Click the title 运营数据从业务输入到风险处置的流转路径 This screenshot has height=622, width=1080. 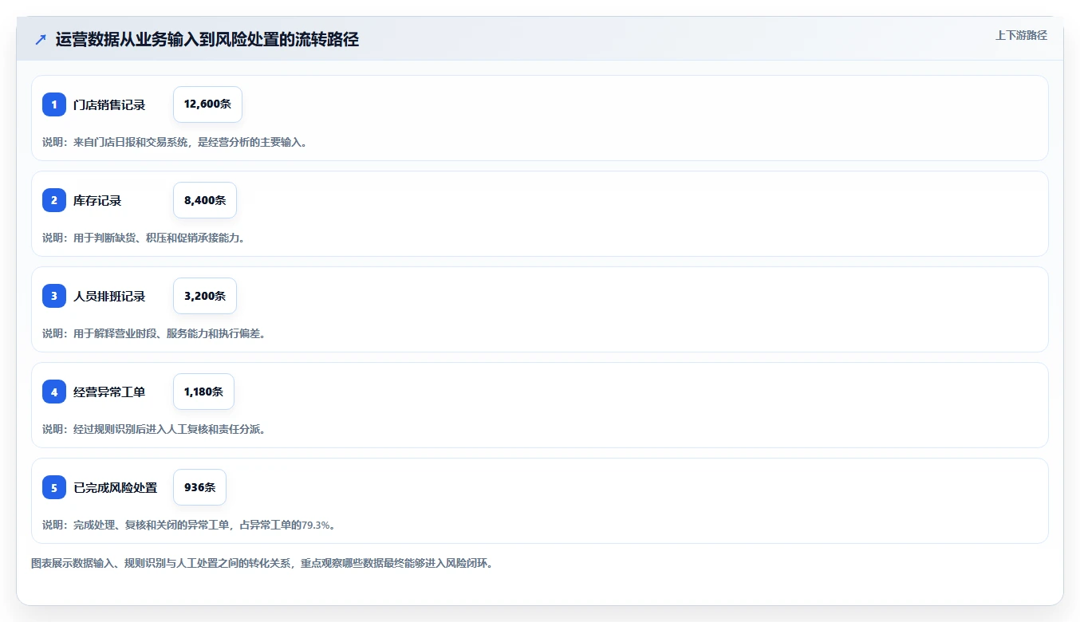(x=207, y=39)
